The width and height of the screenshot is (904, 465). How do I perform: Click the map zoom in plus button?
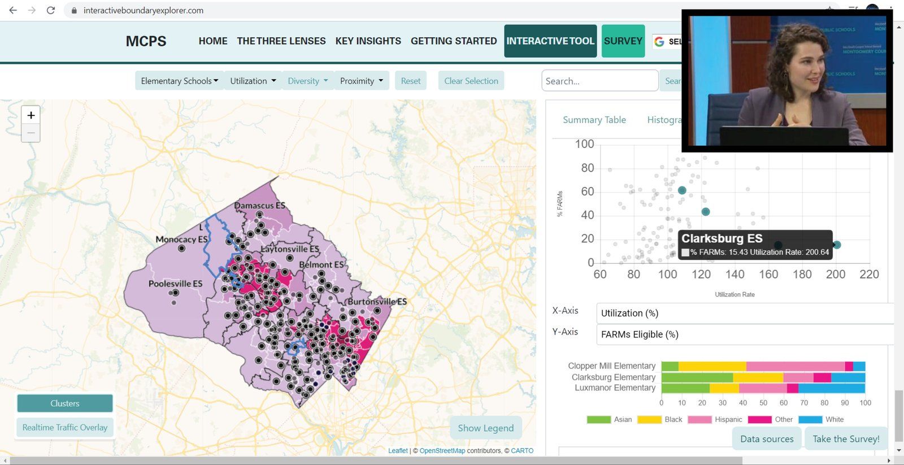[31, 115]
